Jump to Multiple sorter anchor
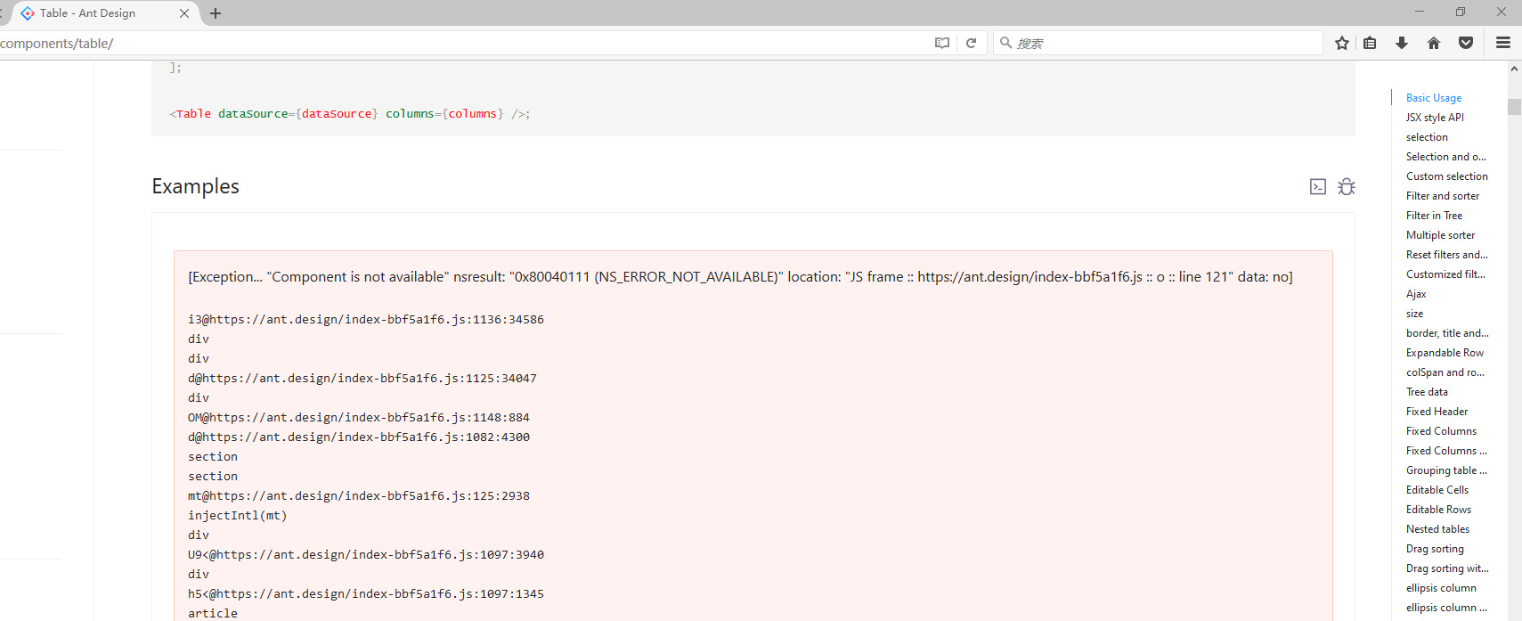This screenshot has width=1522, height=621. tap(1440, 235)
